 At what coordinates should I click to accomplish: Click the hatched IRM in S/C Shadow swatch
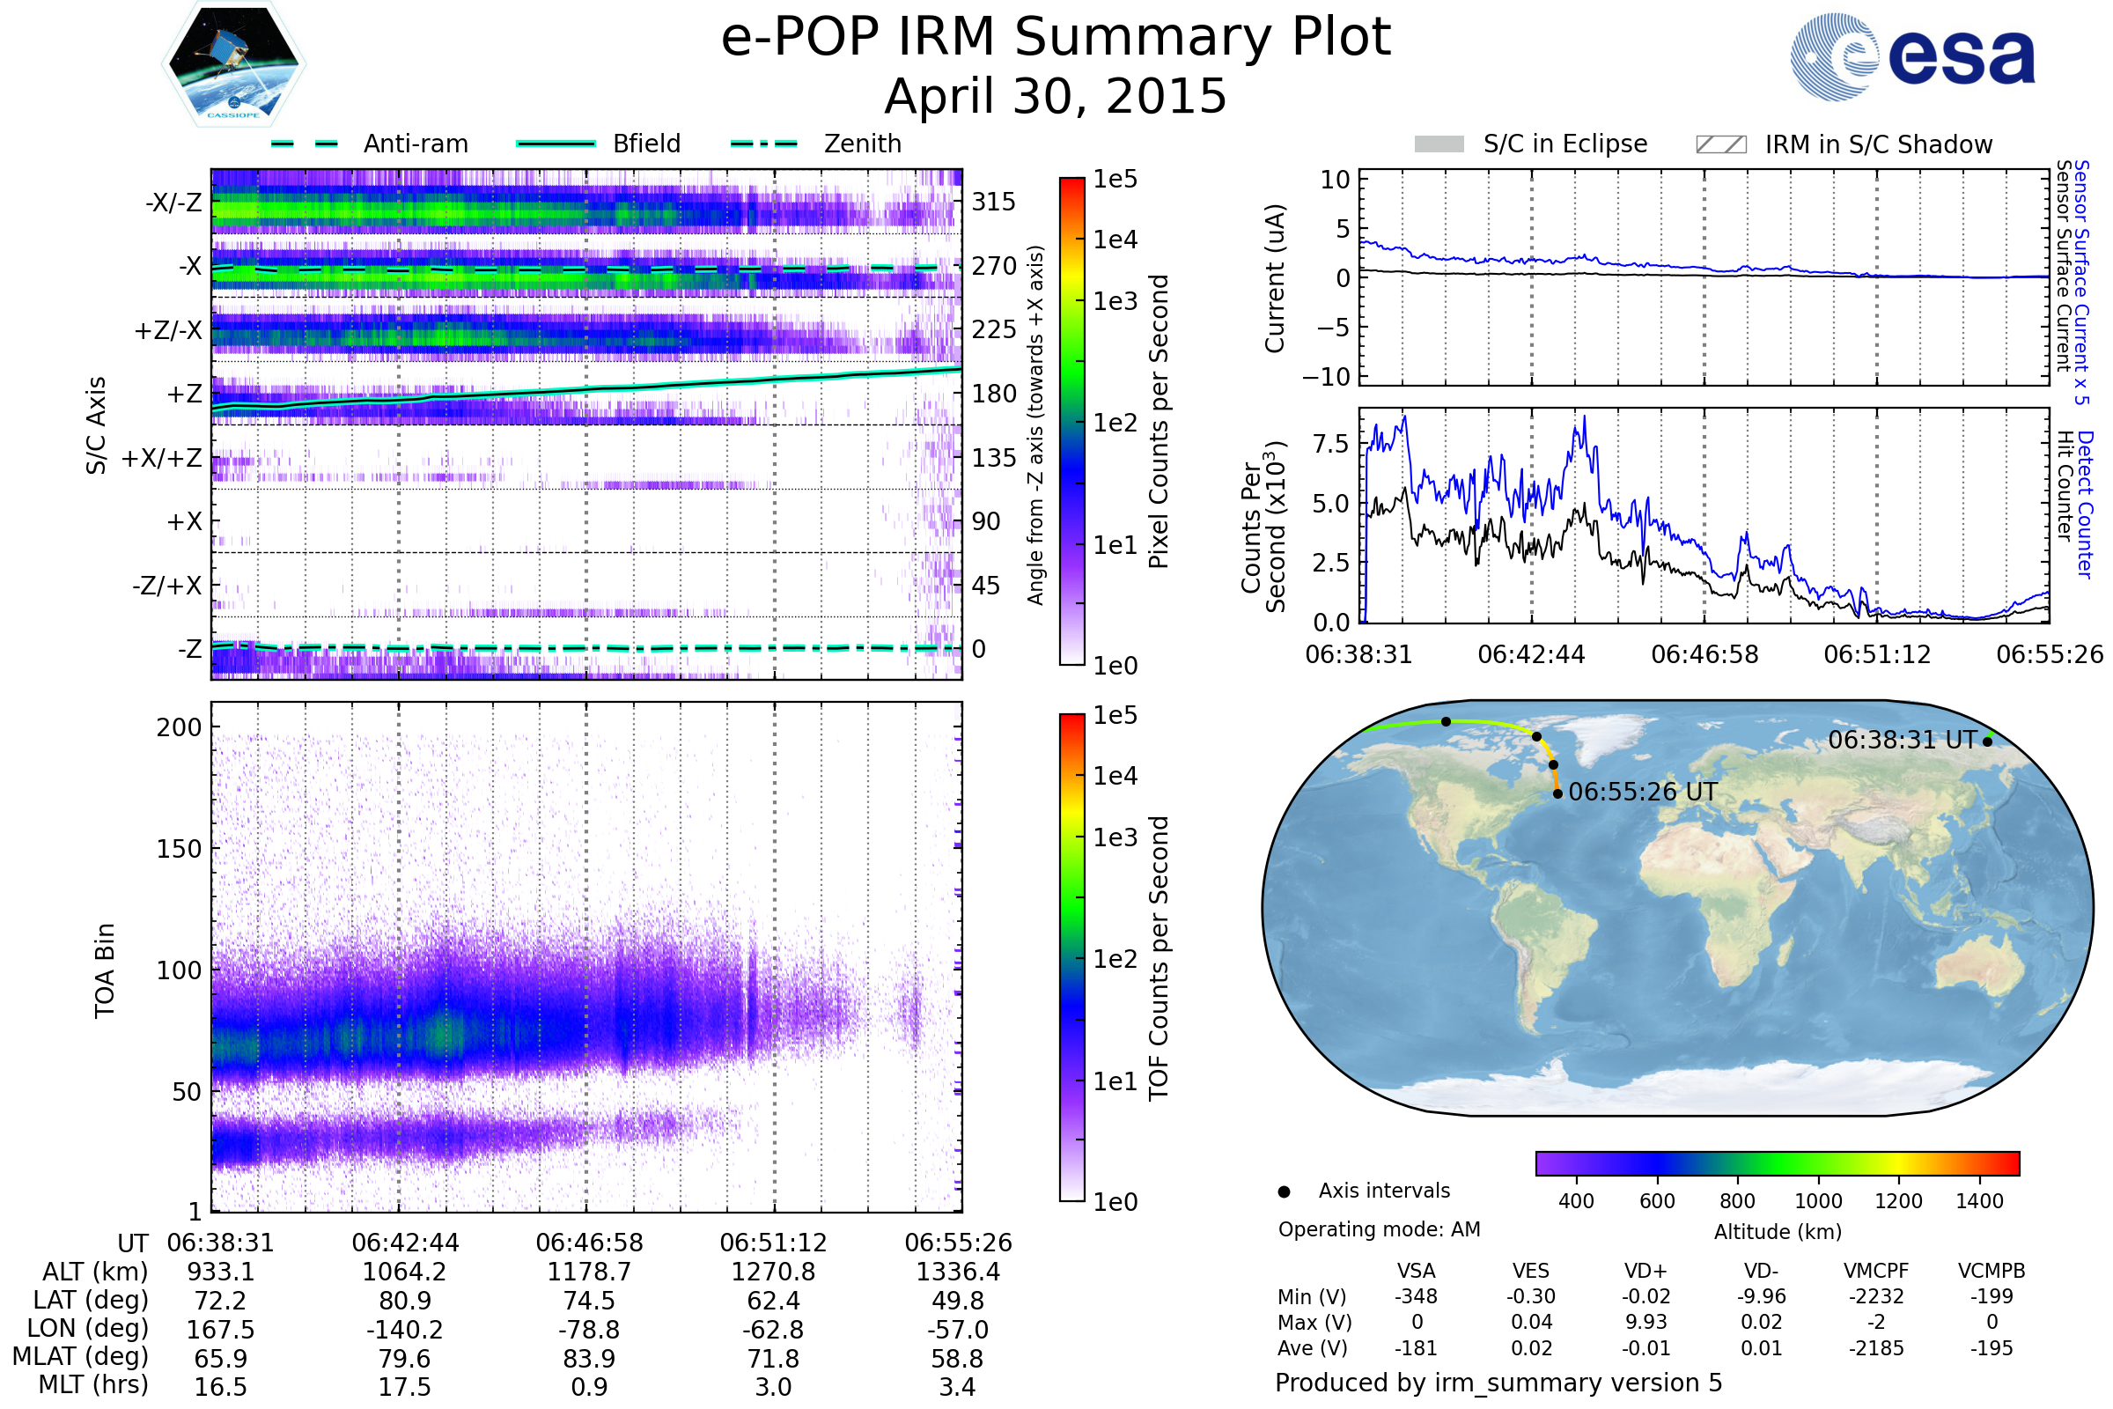1720,144
